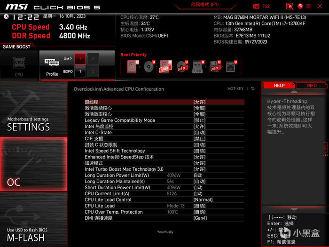Enable XMP profile 2
Viewport: 329px width, 247px height.
pos(93,59)
